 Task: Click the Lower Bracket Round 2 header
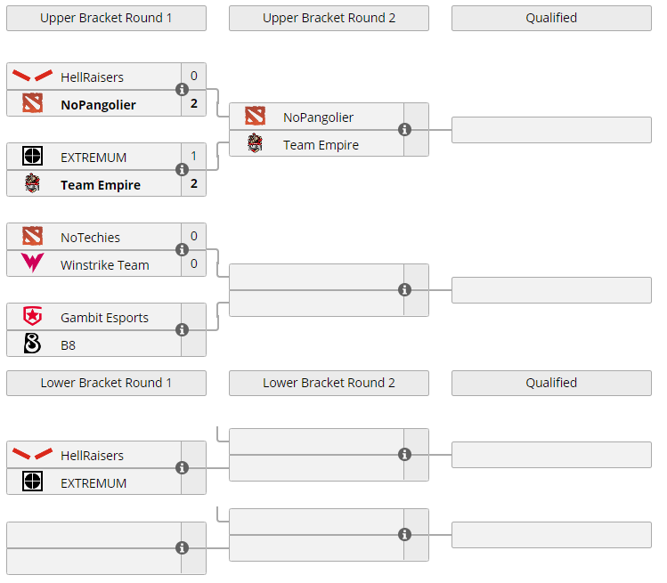(x=329, y=383)
